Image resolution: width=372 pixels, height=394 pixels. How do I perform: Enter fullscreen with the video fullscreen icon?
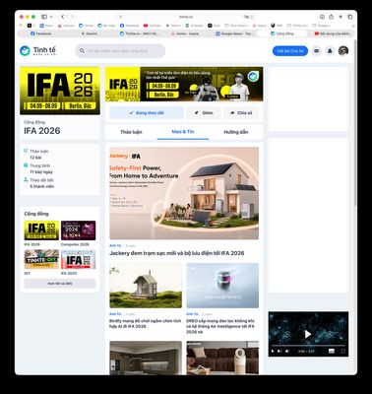tap(342, 351)
